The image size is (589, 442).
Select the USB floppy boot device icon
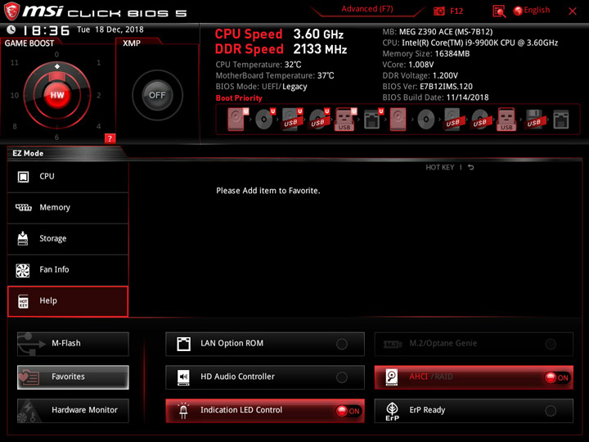(533, 120)
